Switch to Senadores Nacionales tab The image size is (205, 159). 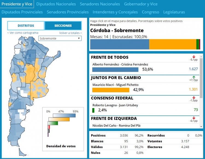pyautogui.click(x=100, y=4)
